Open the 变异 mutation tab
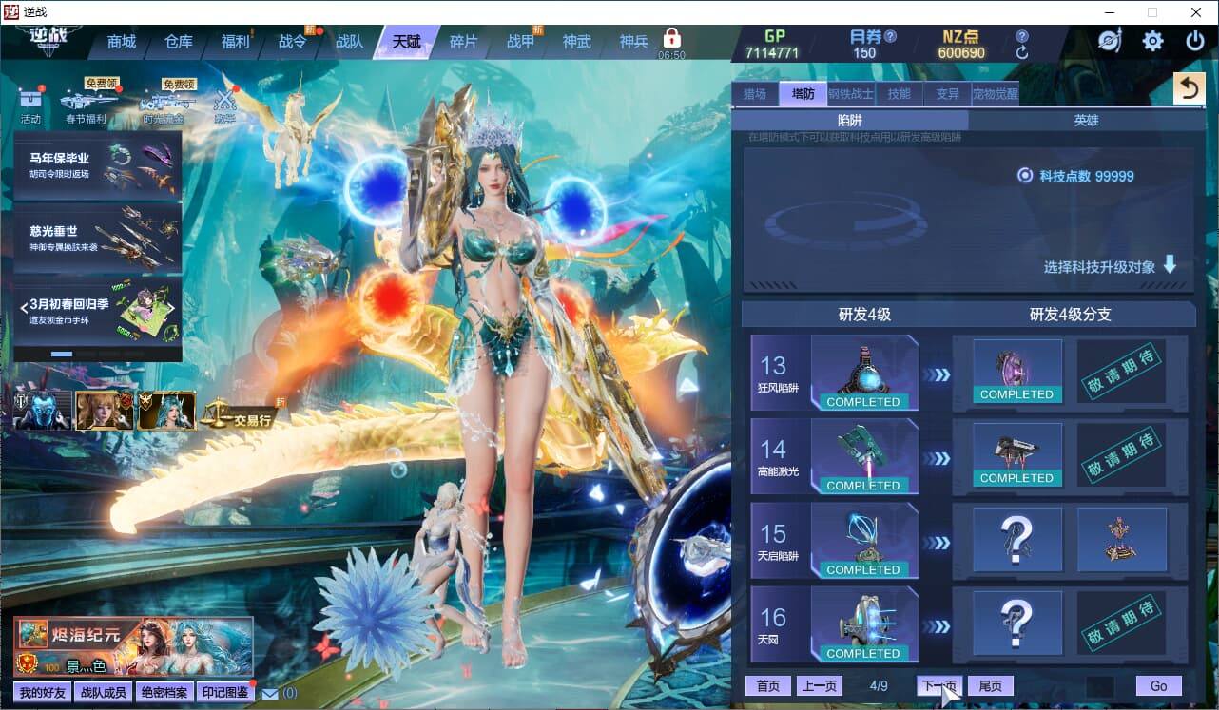Image resolution: width=1219 pixels, height=710 pixels. [x=947, y=93]
